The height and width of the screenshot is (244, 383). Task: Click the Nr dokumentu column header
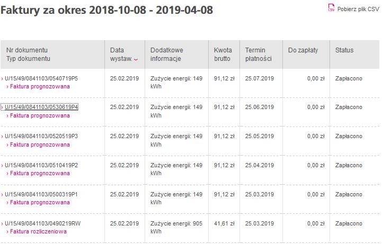click(x=27, y=50)
